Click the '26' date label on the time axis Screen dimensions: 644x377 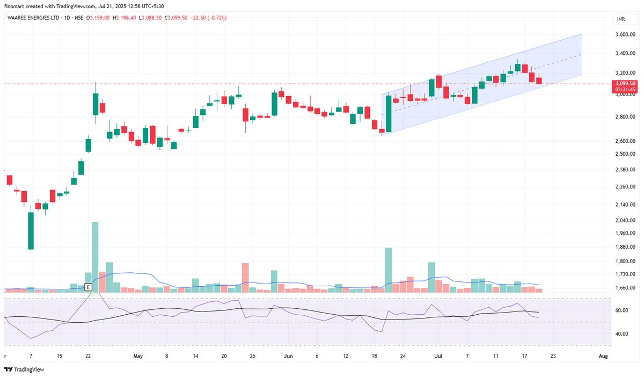point(253,356)
